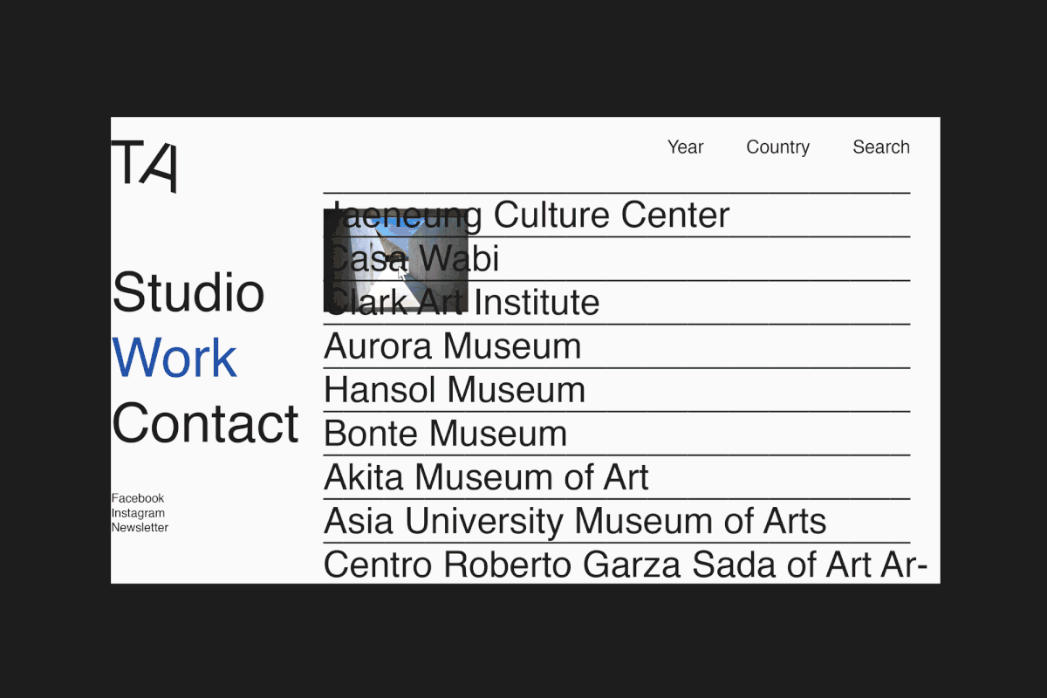Viewport: 1047px width, 698px height.
Task: Open the Country filter
Action: pyautogui.click(x=777, y=147)
